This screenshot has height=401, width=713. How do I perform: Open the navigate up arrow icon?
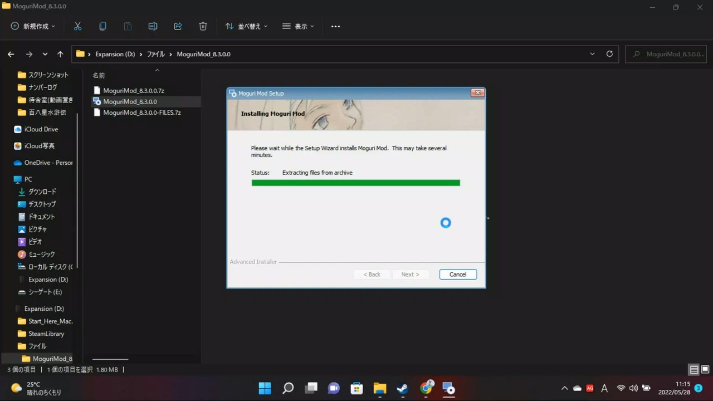point(60,53)
